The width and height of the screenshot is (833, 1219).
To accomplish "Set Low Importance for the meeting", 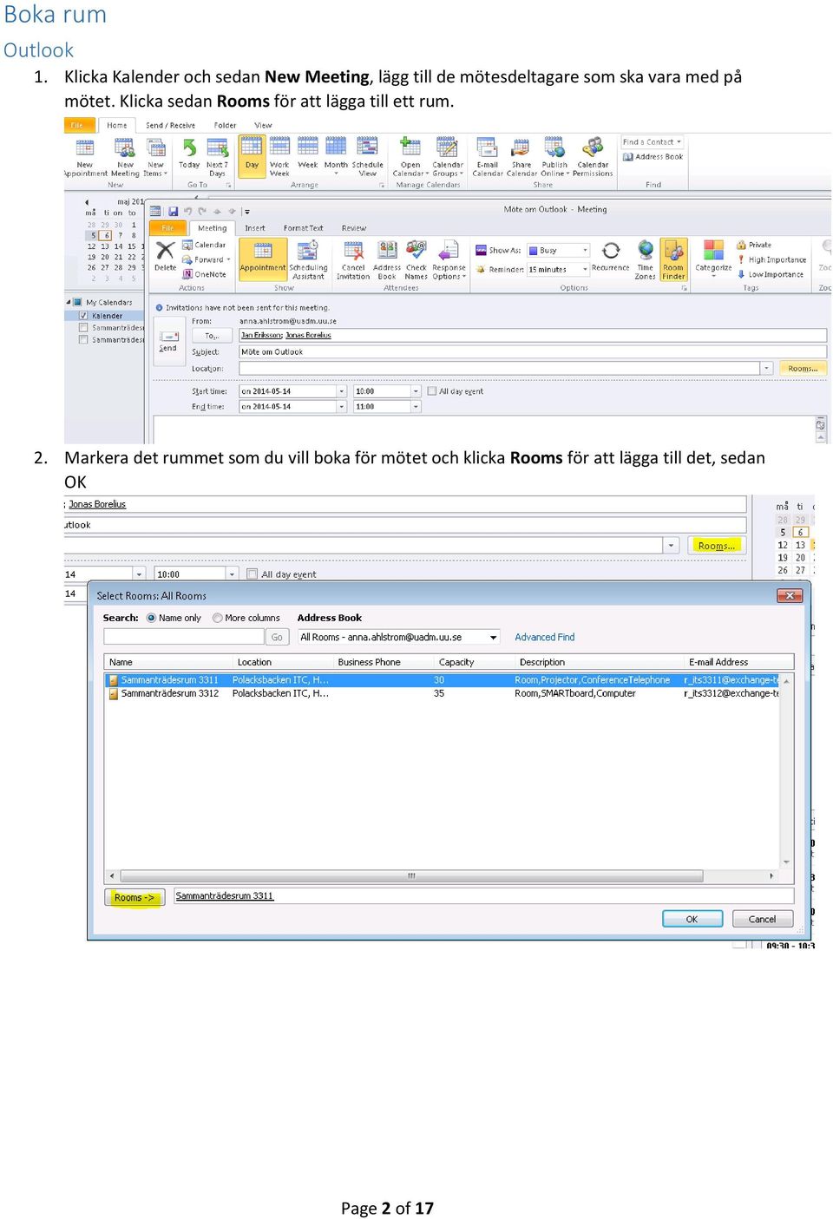I will click(x=771, y=274).
